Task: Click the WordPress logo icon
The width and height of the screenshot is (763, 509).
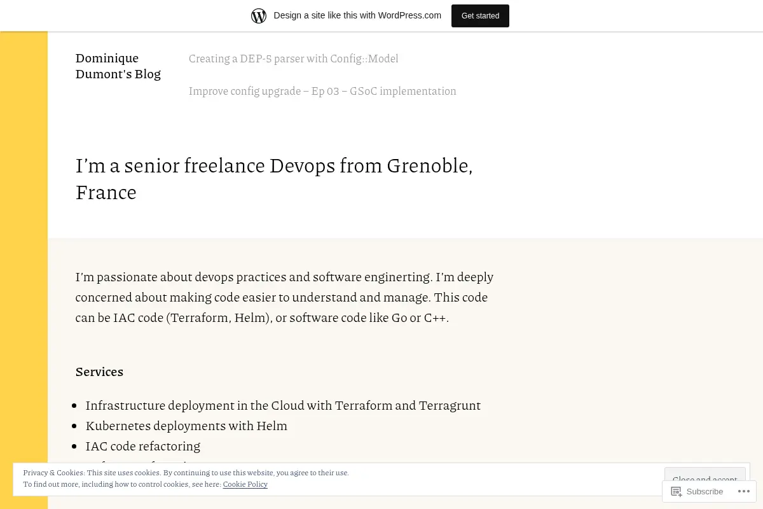Action: pos(259,16)
